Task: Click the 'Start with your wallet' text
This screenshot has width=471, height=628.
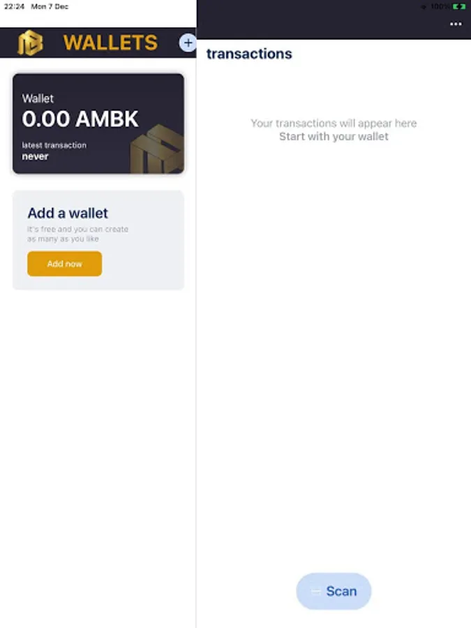Action: 334,137
